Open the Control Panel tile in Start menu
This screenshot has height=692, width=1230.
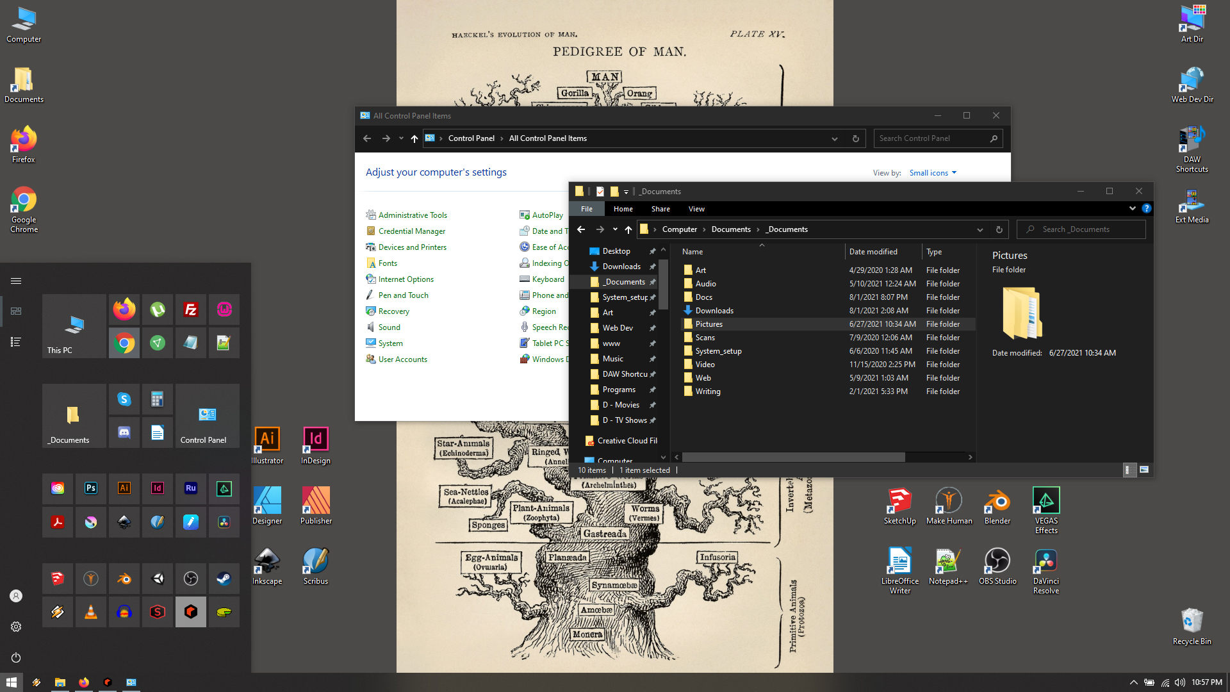pos(208,416)
